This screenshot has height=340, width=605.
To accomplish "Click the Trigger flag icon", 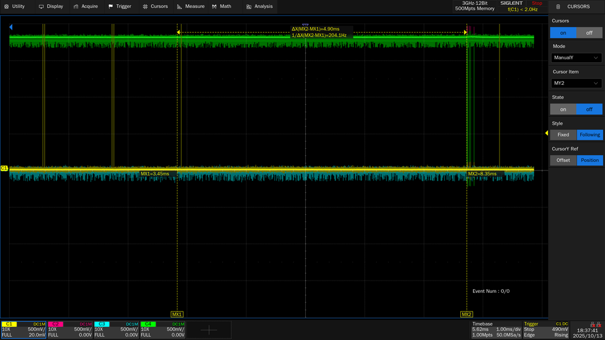I will click(x=111, y=7).
